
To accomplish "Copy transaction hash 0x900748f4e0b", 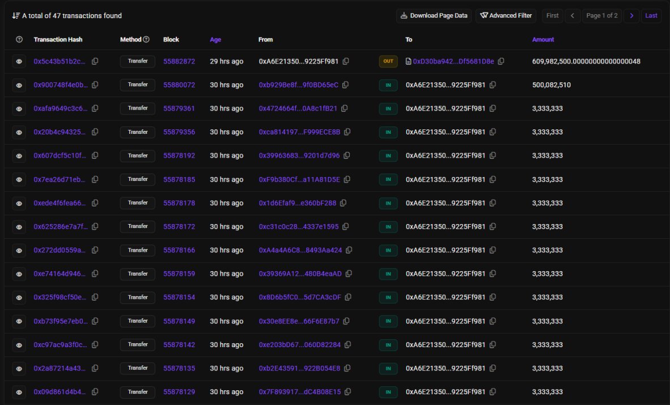I will point(95,85).
